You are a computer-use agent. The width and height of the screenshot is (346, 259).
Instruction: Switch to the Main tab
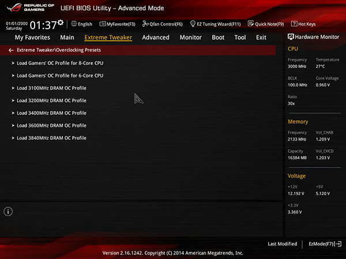[67, 37]
